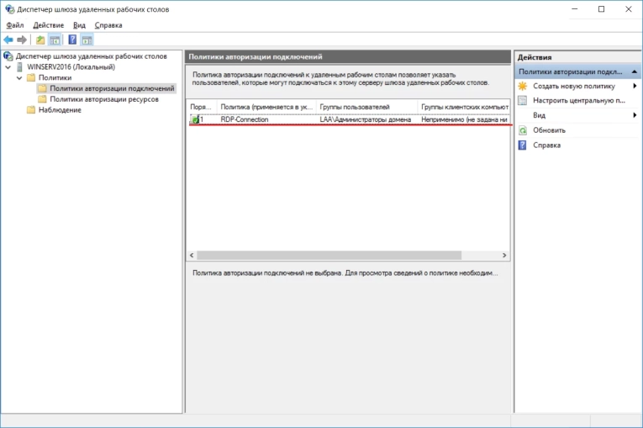Click the app icon in title bar
Screen dimensions: 643x428
tap(9, 9)
